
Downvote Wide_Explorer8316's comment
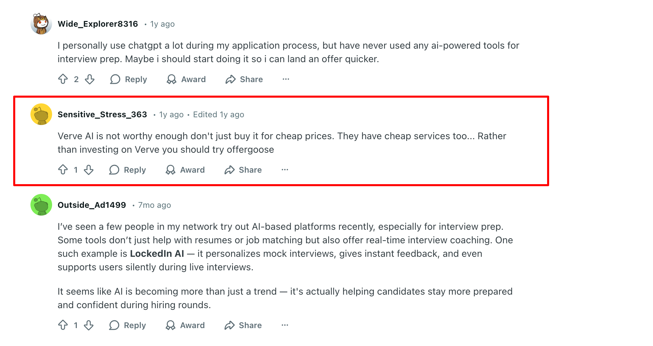coord(90,79)
